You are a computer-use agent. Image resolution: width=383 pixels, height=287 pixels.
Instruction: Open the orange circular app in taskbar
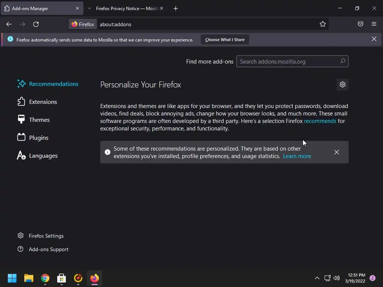[78, 278]
